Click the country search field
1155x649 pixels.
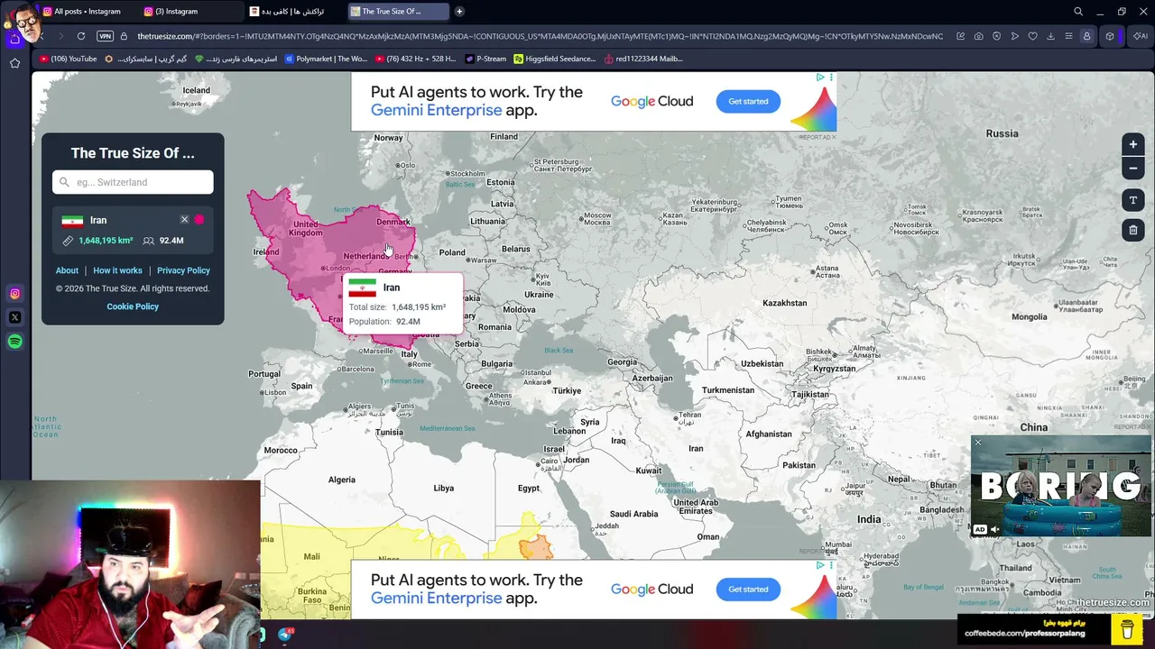coord(133,182)
